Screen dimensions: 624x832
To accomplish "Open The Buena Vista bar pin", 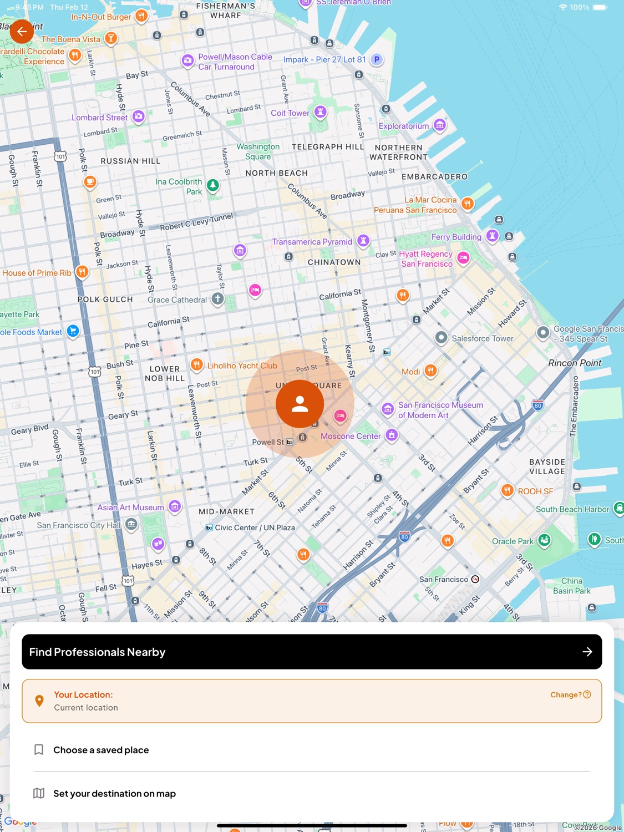I will 111,38.
